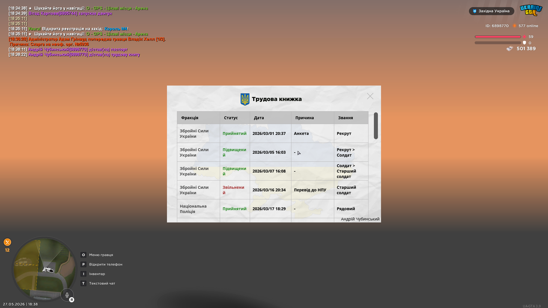The width and height of the screenshot is (548, 308).
Task: Click the date 2026/03/01 20:37
Action: point(269,133)
